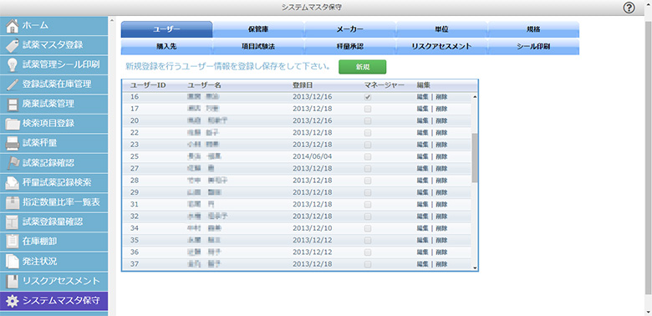Switch to the 単位 tab
The width and height of the screenshot is (652, 316).
[x=441, y=29]
